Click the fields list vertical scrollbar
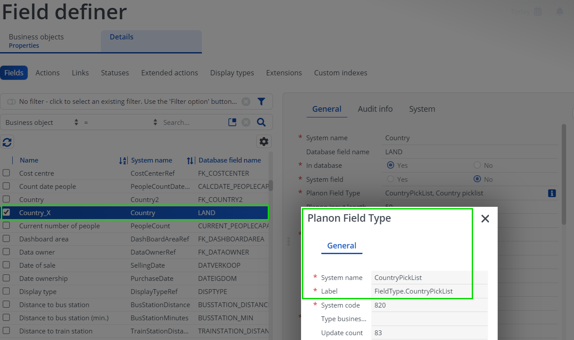 [271, 185]
